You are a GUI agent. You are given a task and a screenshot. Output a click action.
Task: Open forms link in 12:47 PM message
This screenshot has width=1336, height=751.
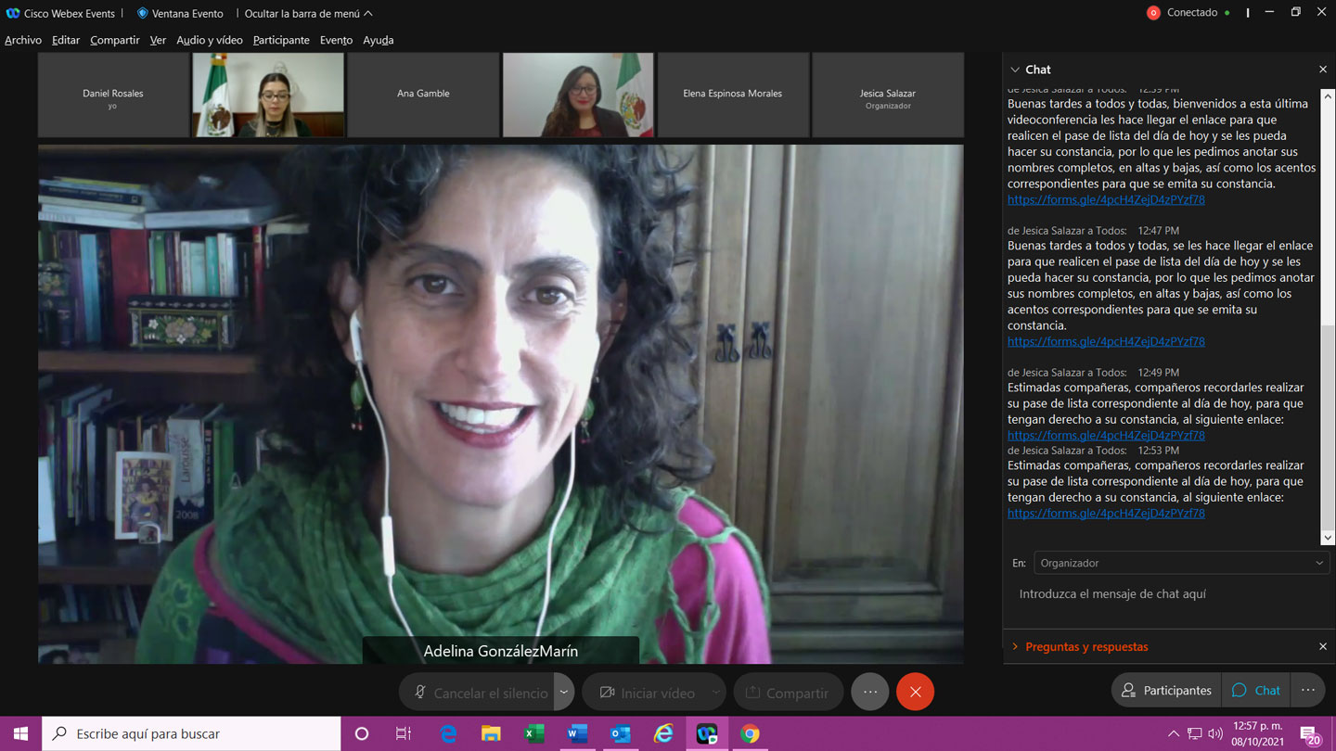coord(1106,341)
